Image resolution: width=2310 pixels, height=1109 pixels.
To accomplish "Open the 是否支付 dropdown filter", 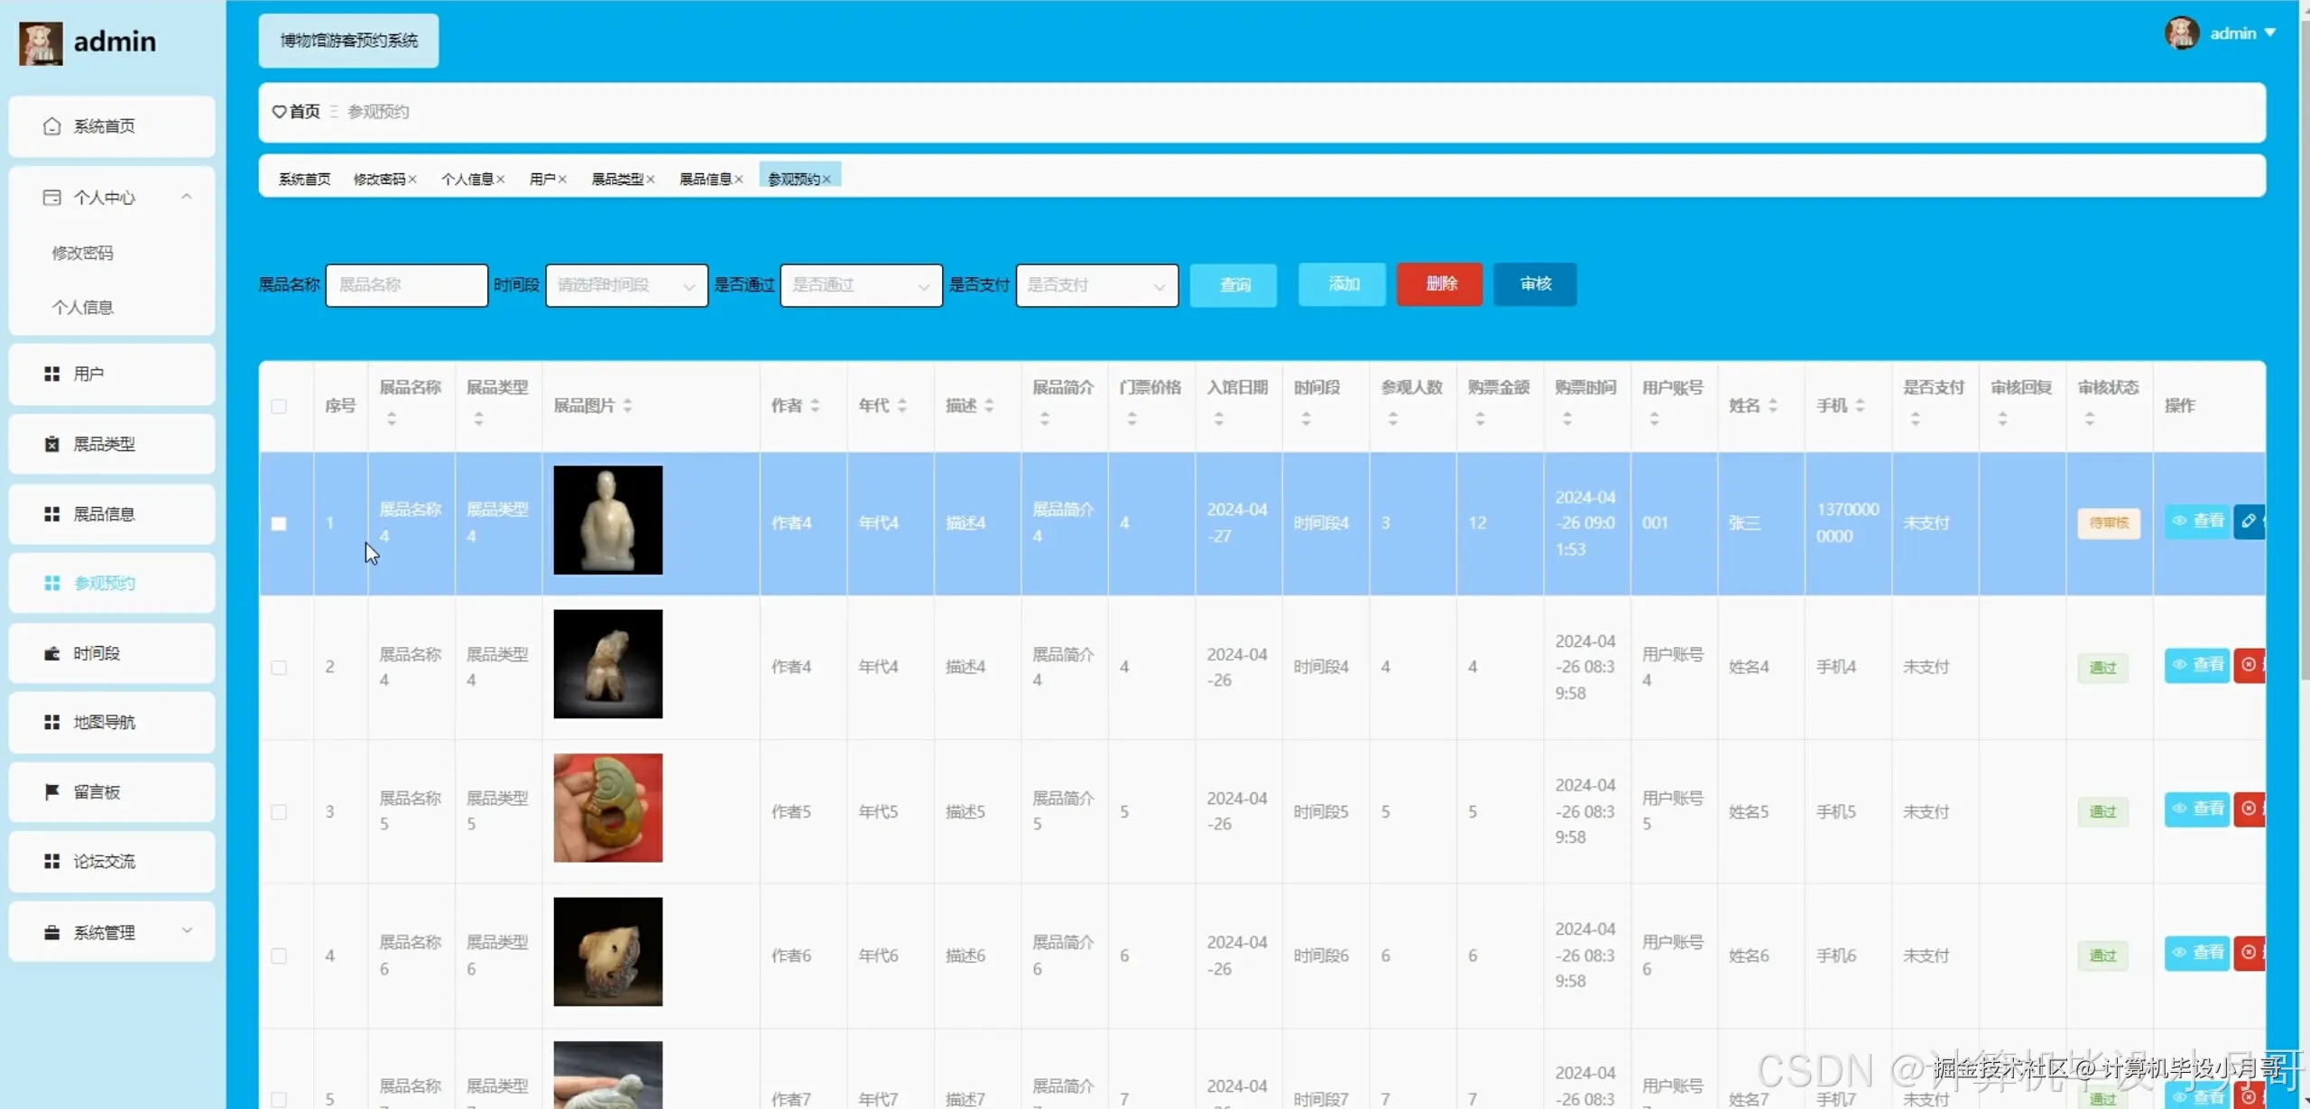I will [1096, 285].
